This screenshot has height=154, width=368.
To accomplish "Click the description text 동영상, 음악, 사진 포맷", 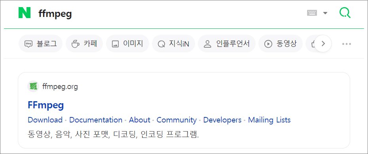I will tap(69, 134).
